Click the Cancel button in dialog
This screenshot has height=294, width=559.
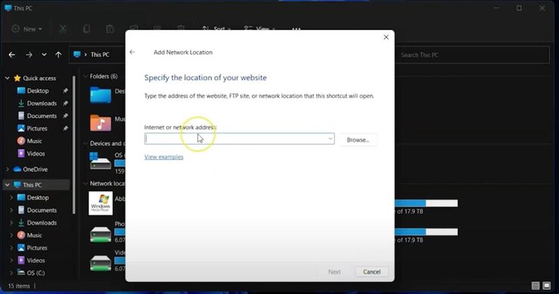point(372,272)
